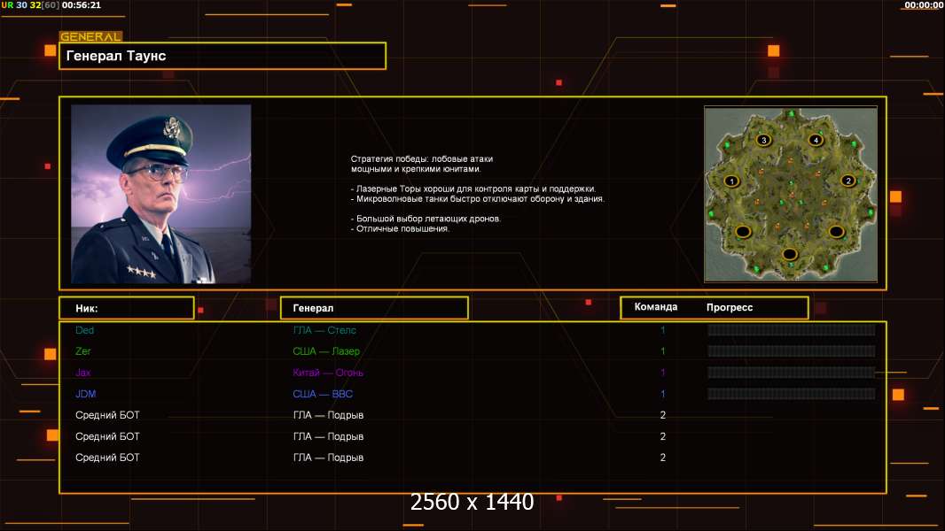Select the Ник: column header

tap(126, 308)
